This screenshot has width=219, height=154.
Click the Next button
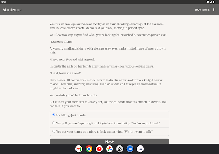[109, 142]
